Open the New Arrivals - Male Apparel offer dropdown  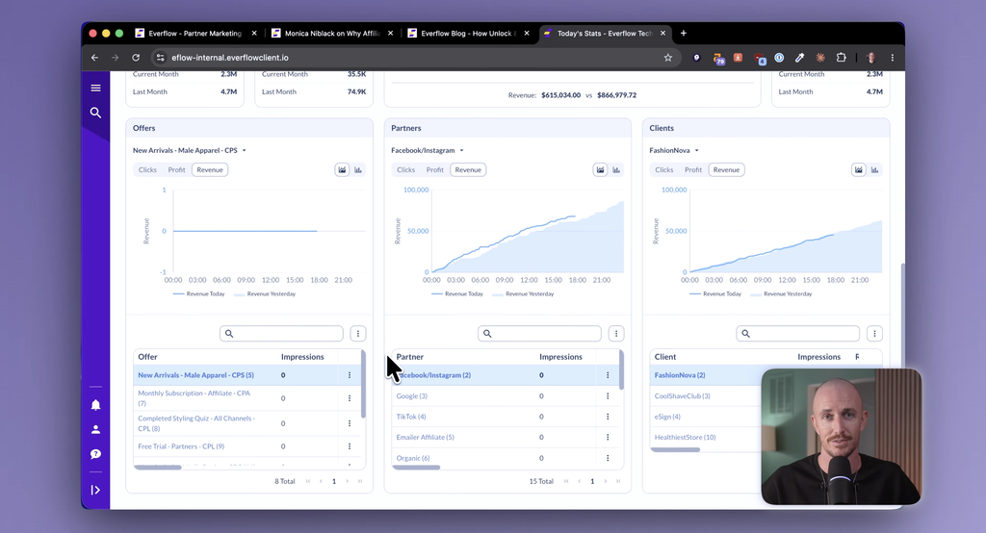point(190,151)
